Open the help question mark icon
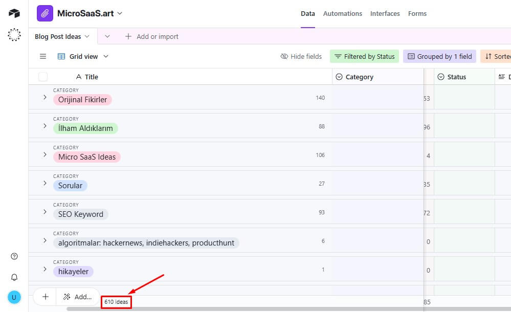The height and width of the screenshot is (312, 511). click(x=14, y=256)
